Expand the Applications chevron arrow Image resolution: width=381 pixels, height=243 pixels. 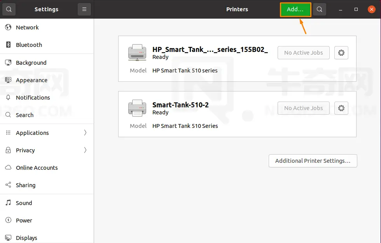tap(85, 133)
